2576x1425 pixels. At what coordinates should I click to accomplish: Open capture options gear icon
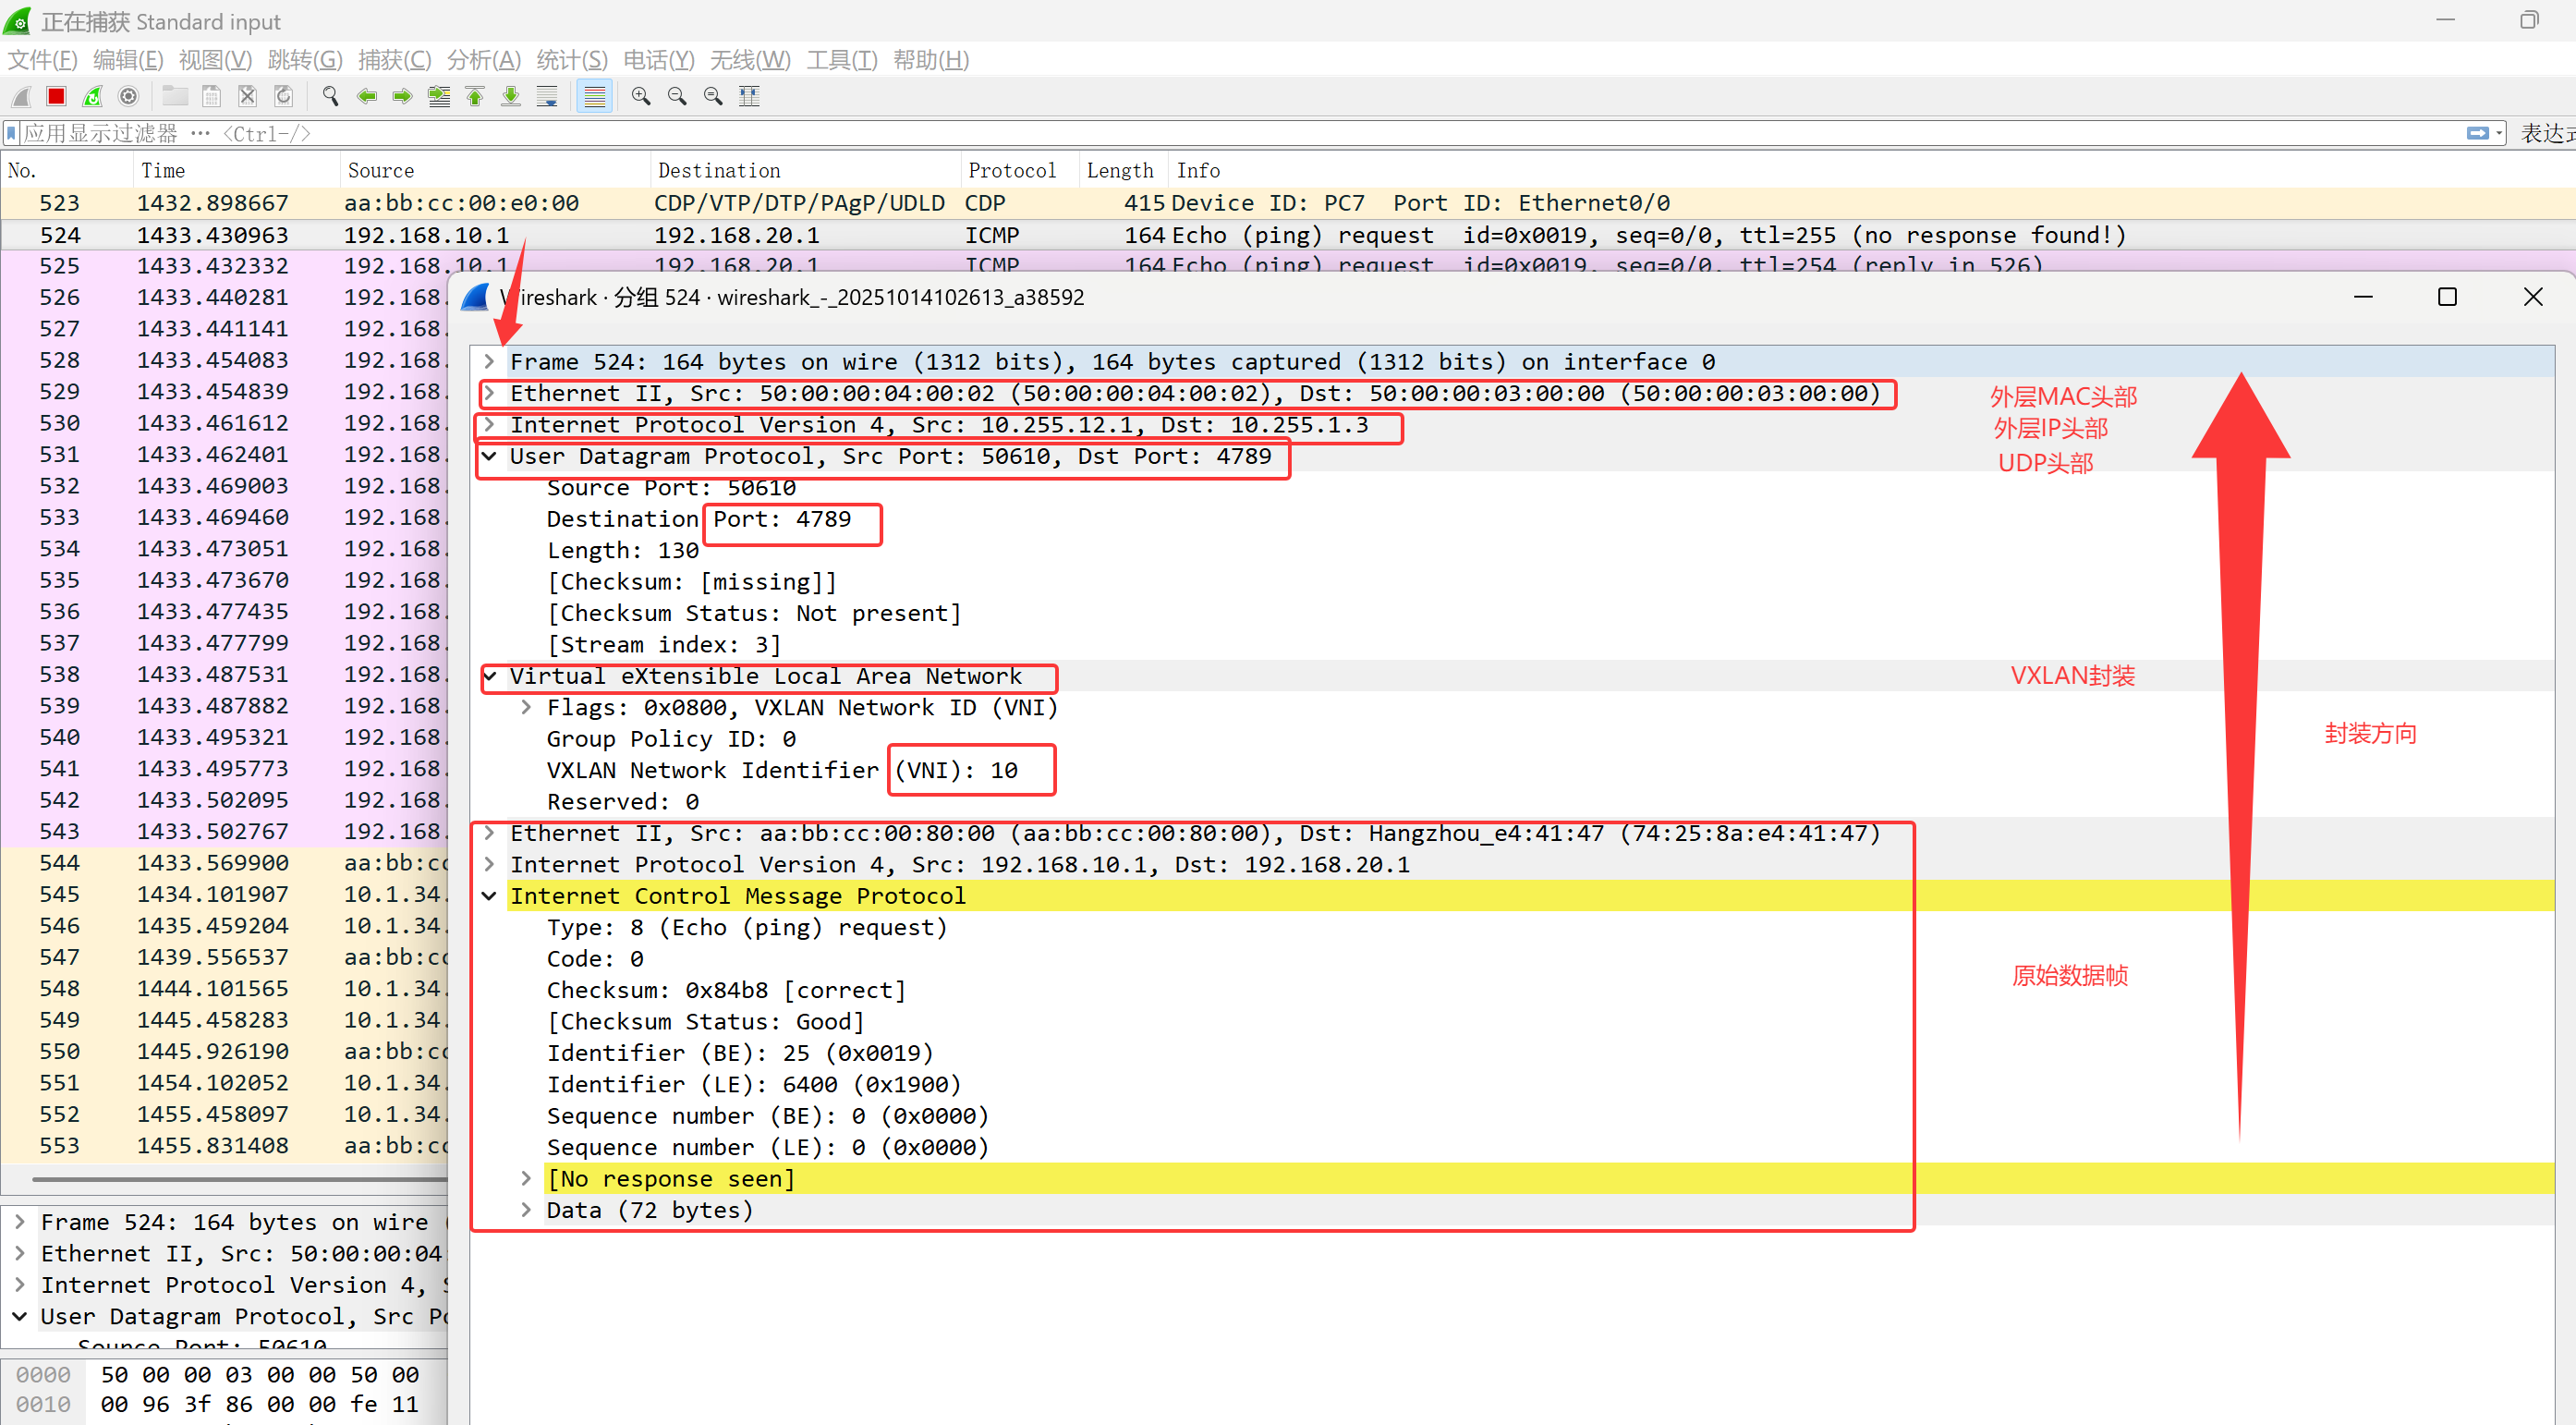[128, 96]
